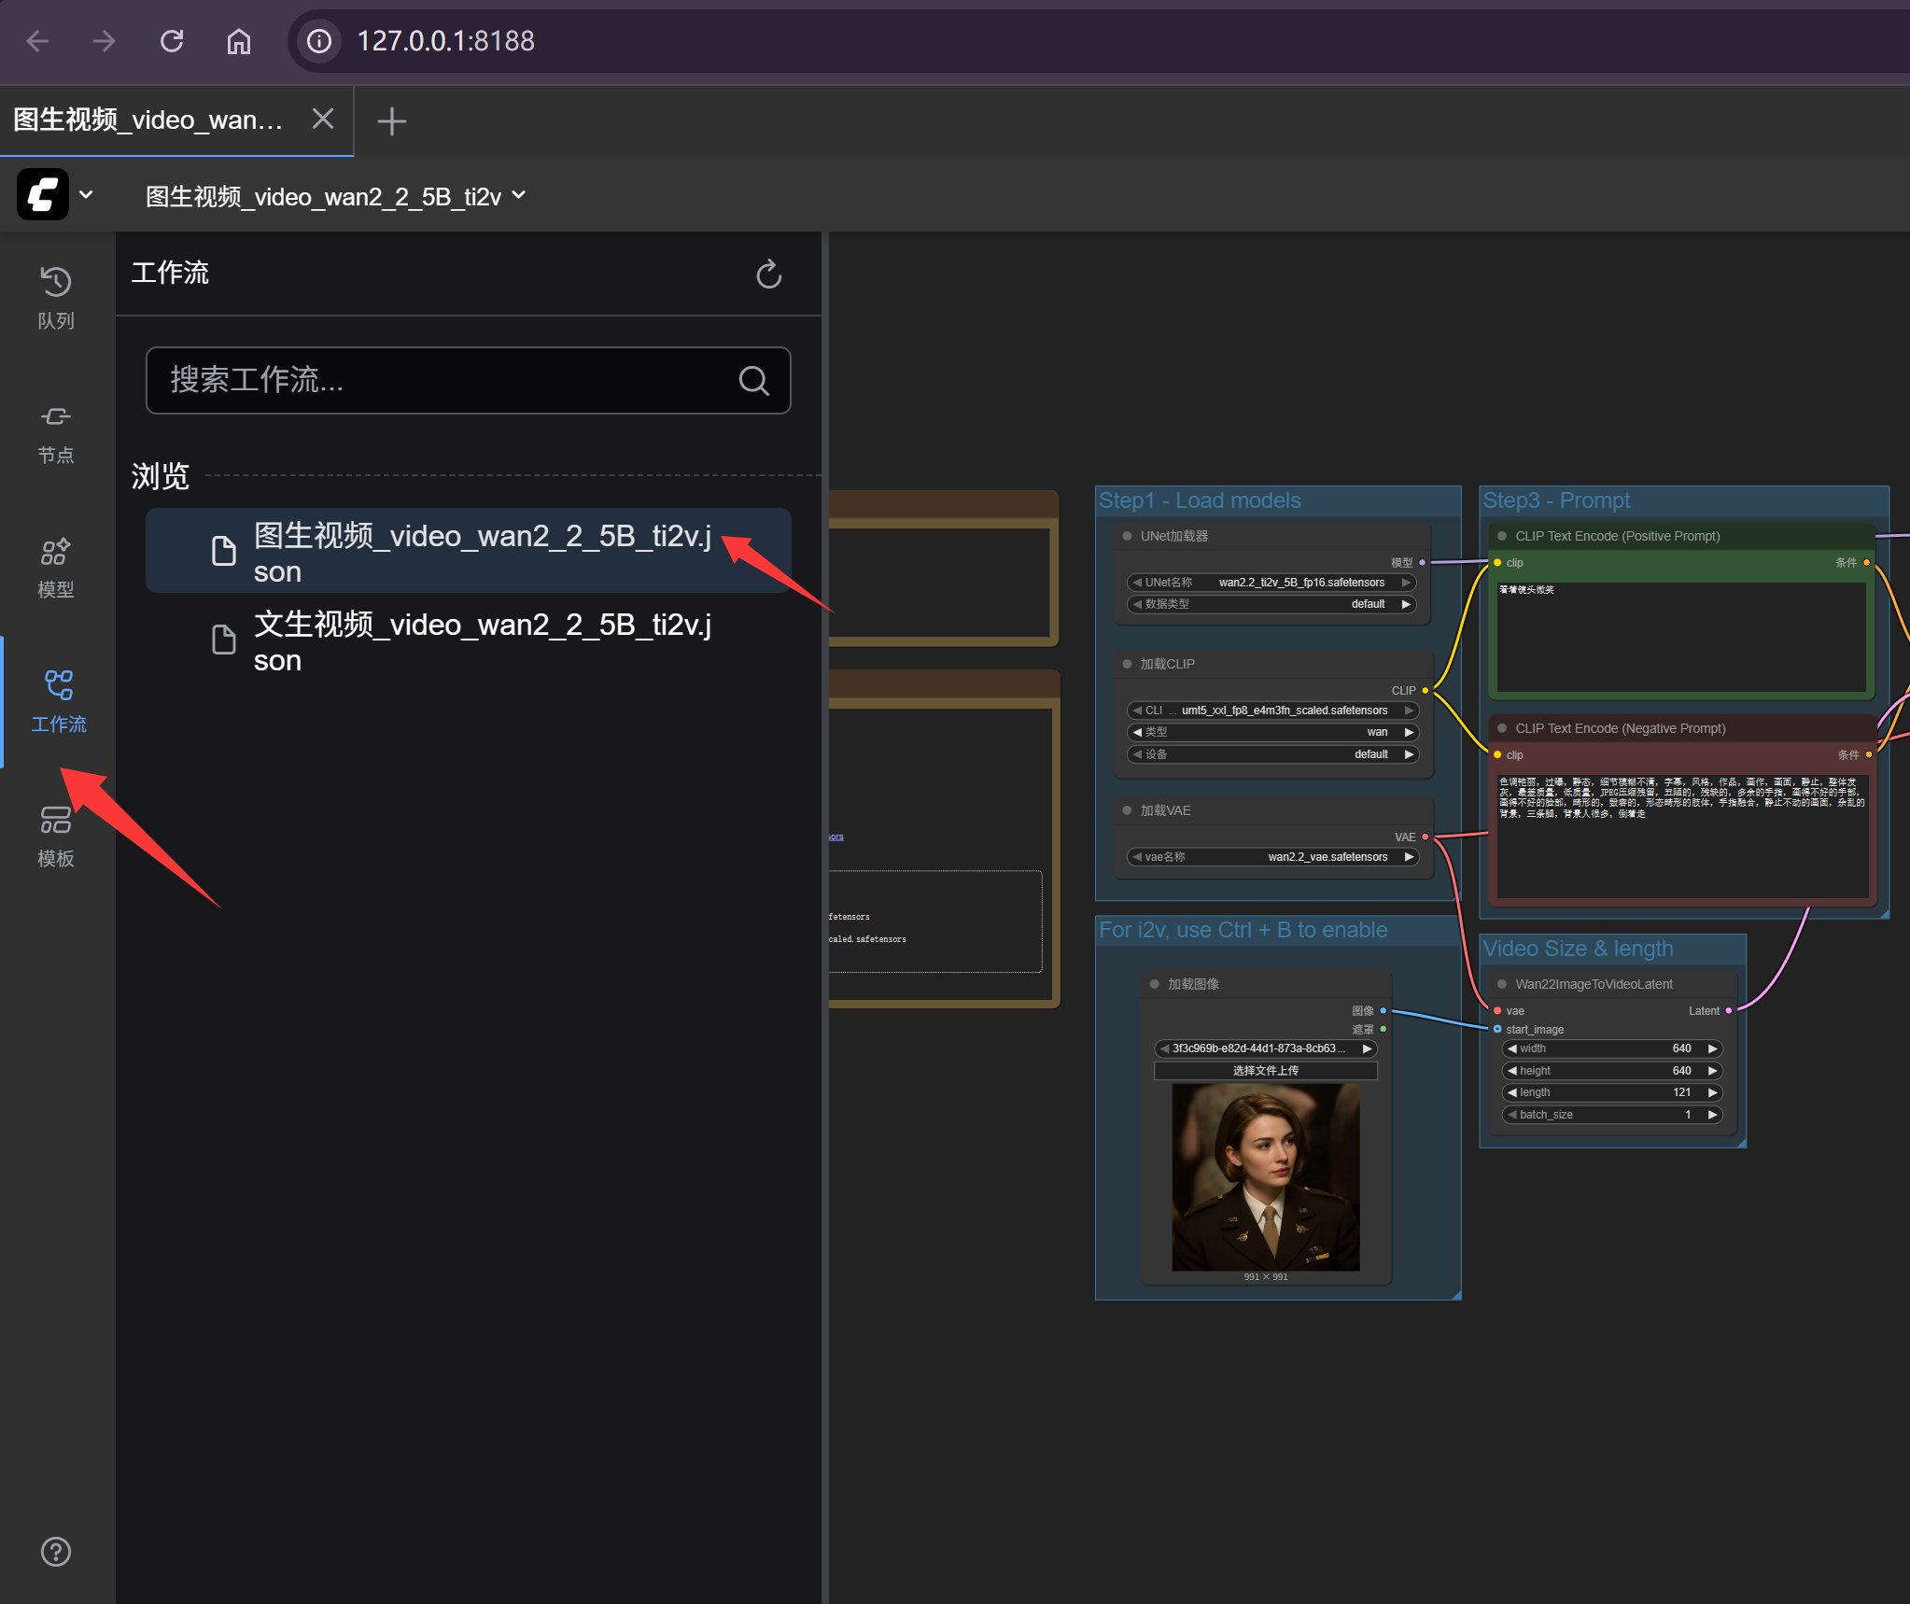Viewport: 1910px width, 1604px height.
Task: Open the 数据类型 default combo box
Action: 1271,604
